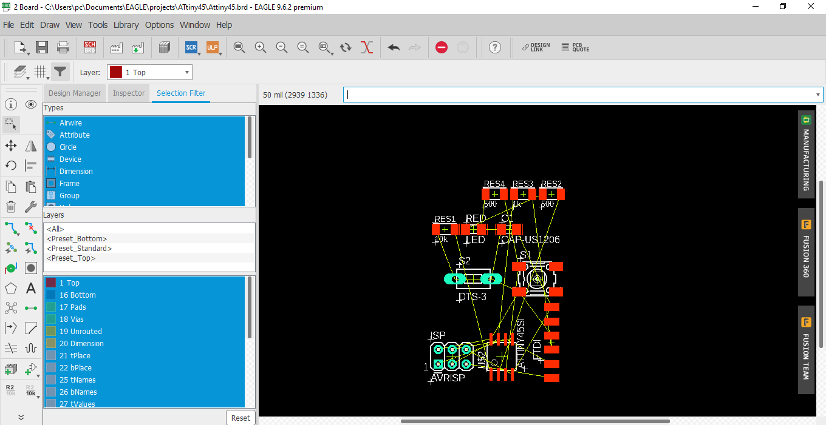Select the Move tool
The width and height of the screenshot is (826, 425).
[x=11, y=146]
